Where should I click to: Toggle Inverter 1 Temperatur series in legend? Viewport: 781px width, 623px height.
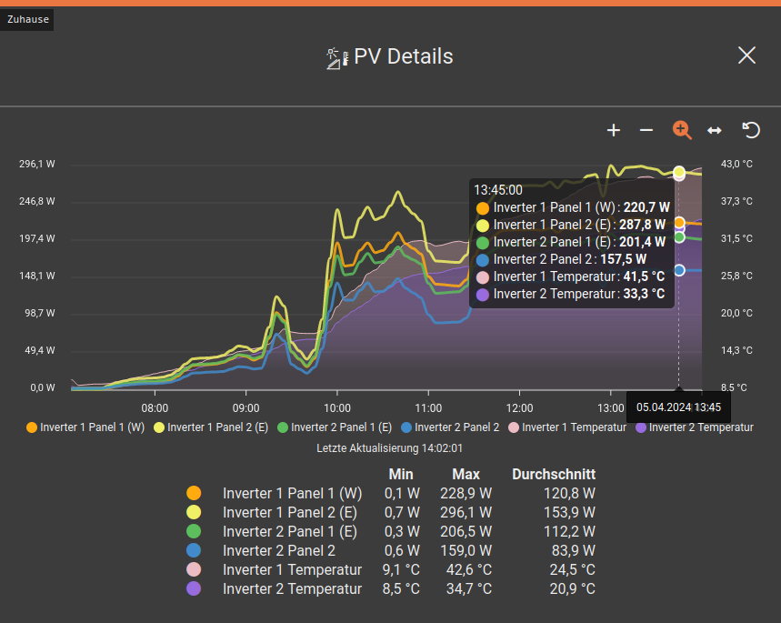click(567, 427)
